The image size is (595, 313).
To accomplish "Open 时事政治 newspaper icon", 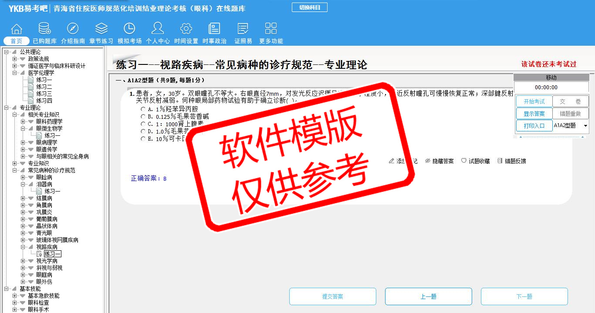I will (214, 29).
